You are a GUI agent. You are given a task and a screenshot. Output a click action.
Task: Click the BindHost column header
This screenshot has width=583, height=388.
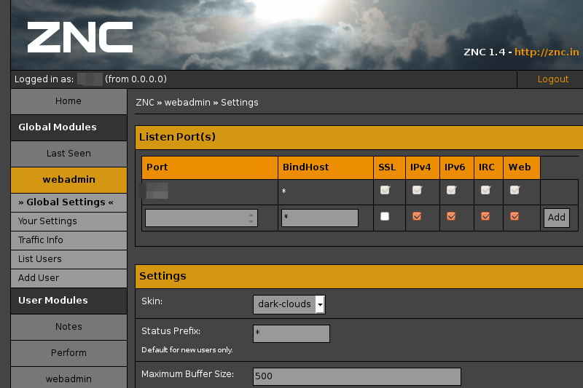(326, 167)
